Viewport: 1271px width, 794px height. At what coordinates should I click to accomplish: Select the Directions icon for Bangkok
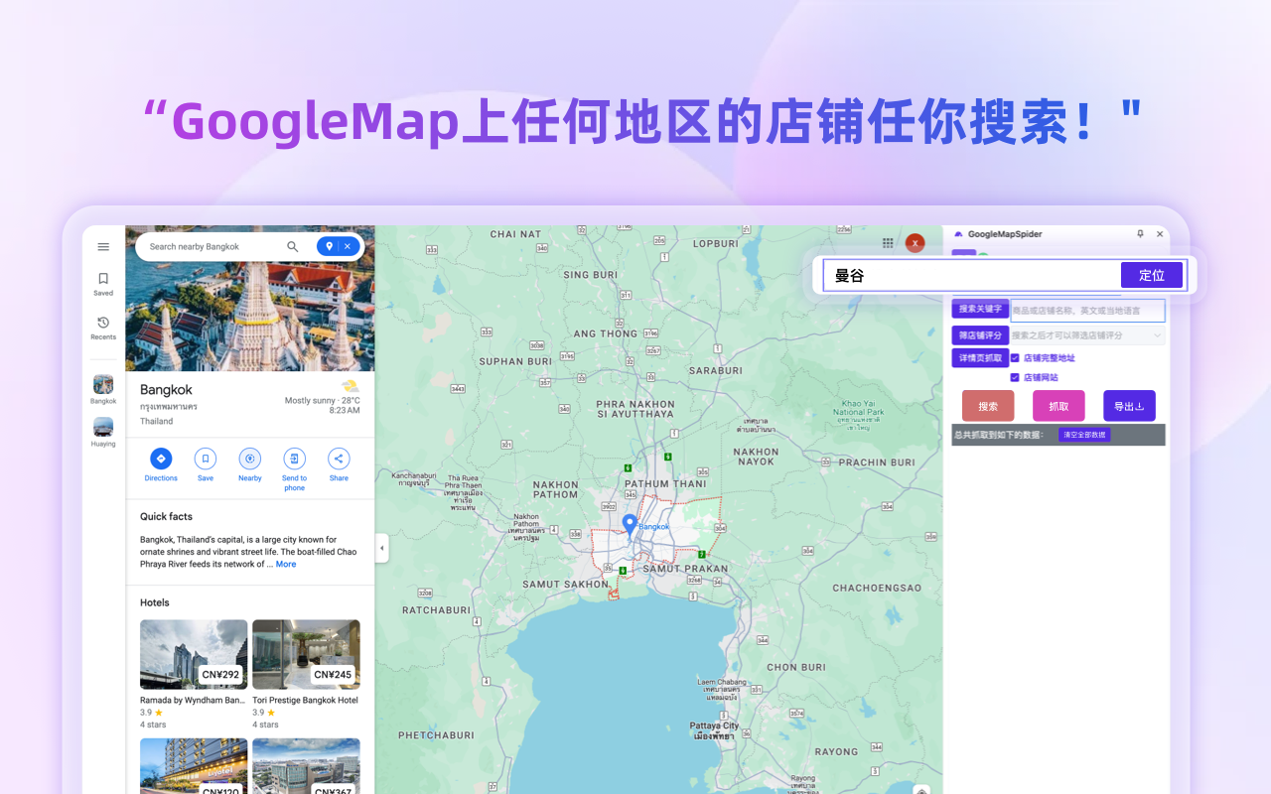click(161, 459)
